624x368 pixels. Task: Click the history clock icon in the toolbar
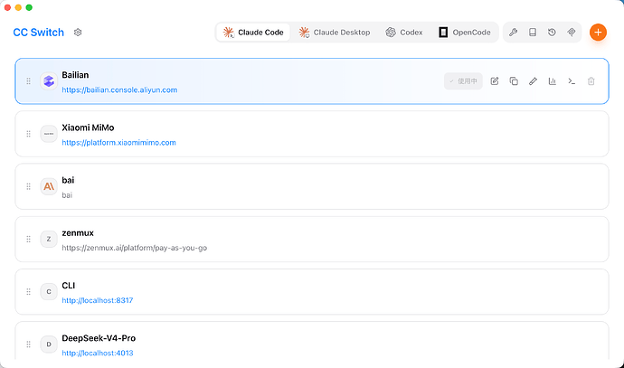click(x=552, y=33)
